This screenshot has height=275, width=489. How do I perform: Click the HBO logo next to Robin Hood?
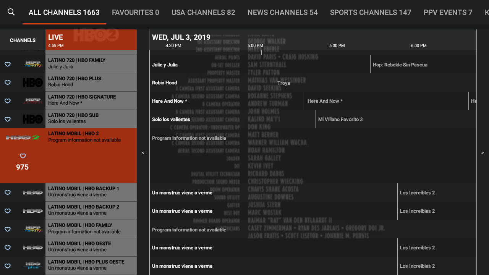pos(33,82)
